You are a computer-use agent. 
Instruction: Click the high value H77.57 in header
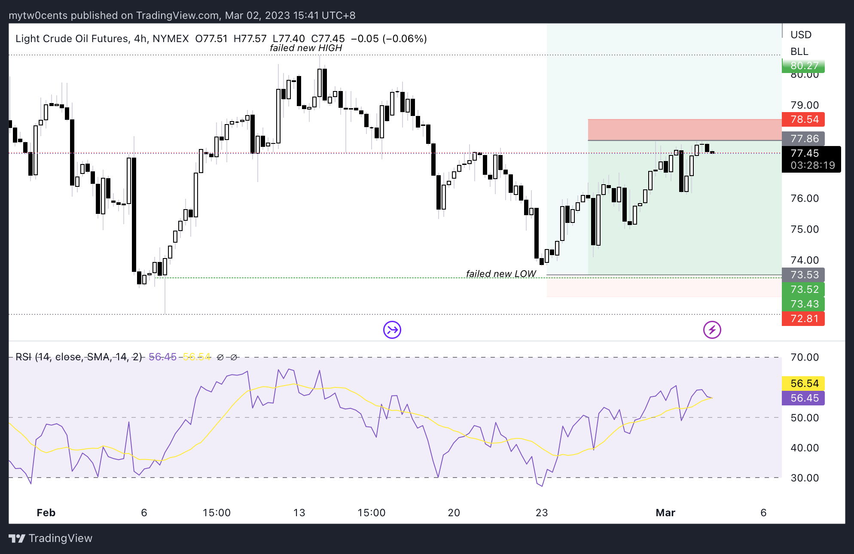[250, 39]
